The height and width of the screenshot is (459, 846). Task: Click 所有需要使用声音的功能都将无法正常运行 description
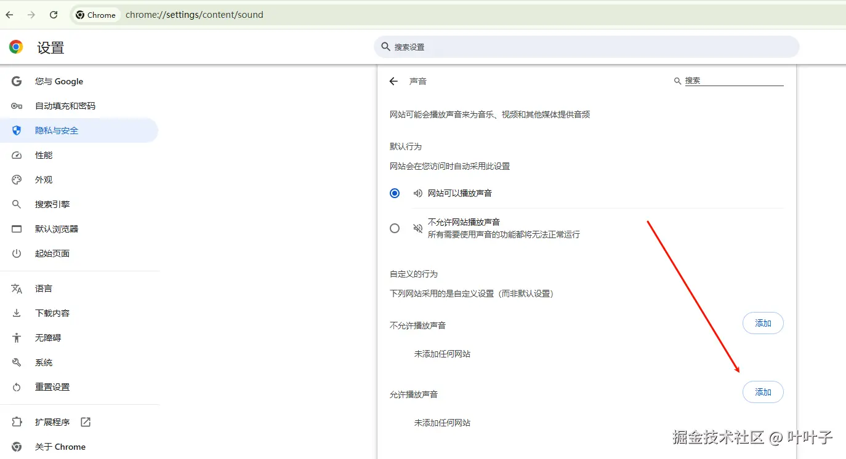(x=504, y=234)
